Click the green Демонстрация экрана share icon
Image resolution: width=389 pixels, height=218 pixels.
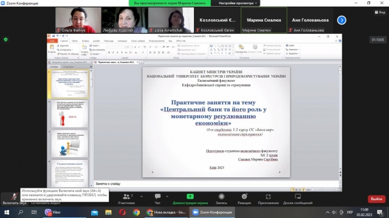coord(190,196)
